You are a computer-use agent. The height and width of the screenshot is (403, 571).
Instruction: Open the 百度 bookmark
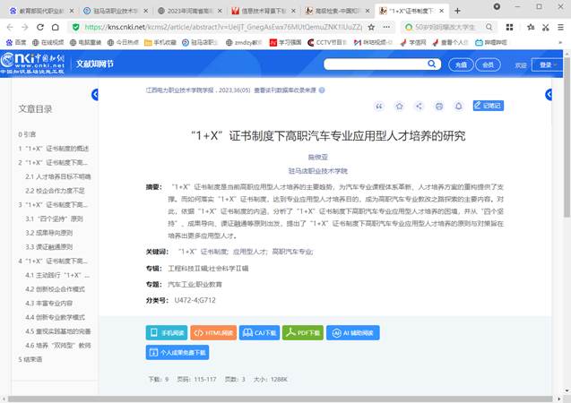(x=16, y=43)
